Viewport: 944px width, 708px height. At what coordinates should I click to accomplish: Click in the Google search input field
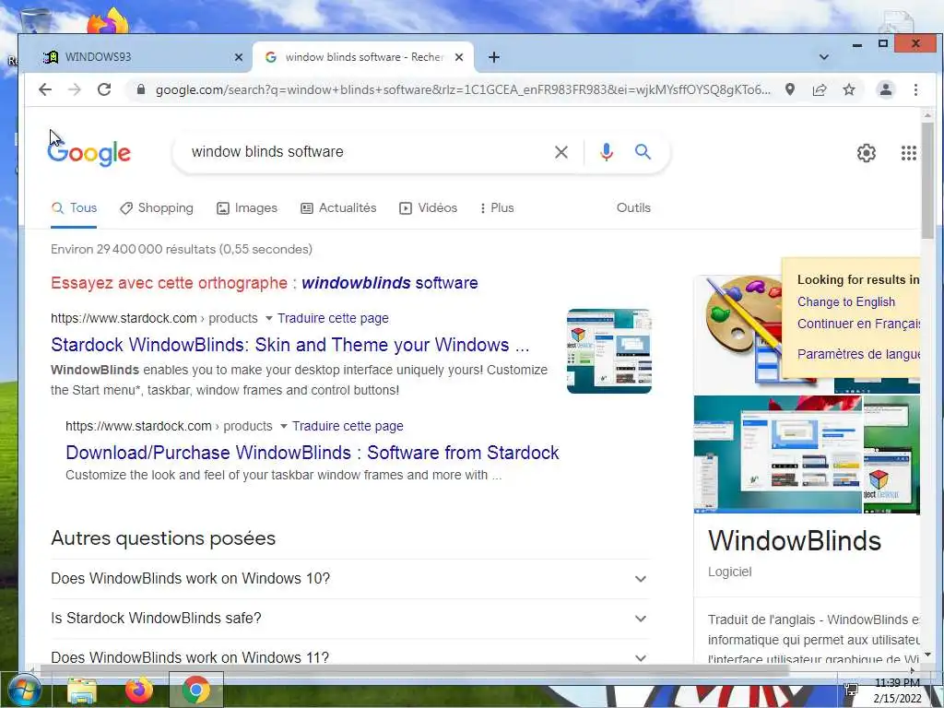click(367, 152)
